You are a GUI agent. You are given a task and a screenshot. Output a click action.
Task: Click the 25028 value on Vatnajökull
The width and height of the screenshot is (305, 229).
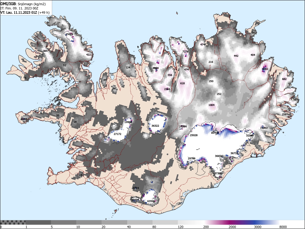click(194, 135)
